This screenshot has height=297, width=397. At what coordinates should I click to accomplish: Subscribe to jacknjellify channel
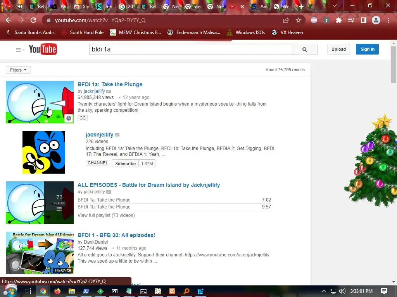tap(125, 164)
